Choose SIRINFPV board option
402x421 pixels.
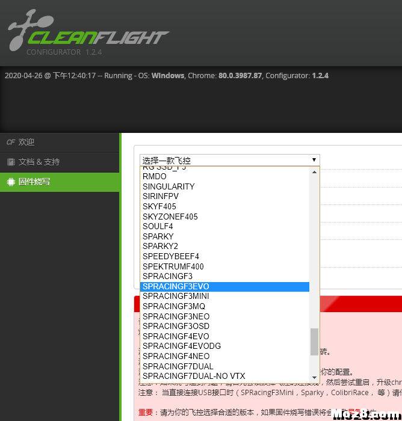tap(224, 197)
